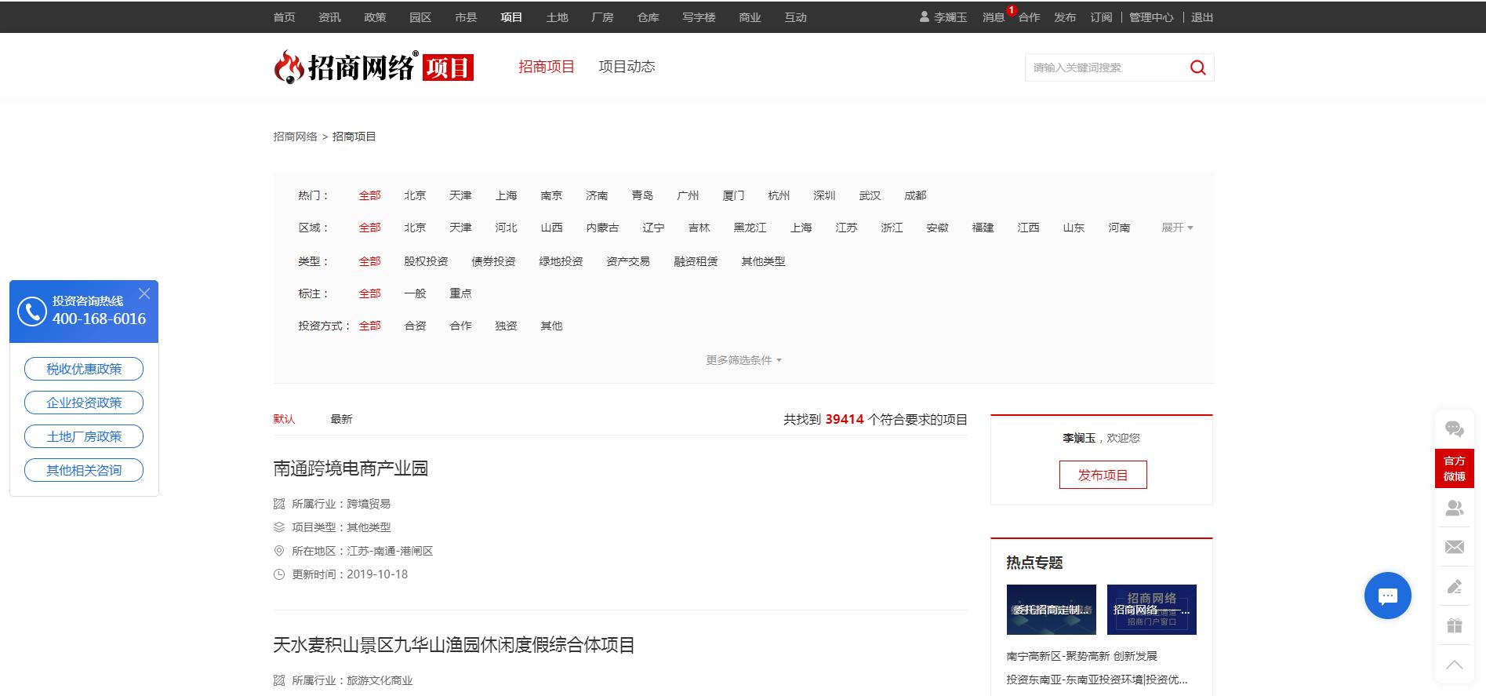Click the 发布项目 button

(1103, 475)
